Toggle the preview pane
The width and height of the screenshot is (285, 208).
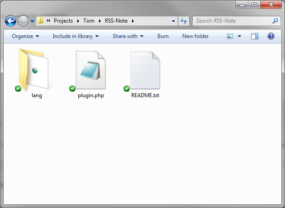[255, 36]
